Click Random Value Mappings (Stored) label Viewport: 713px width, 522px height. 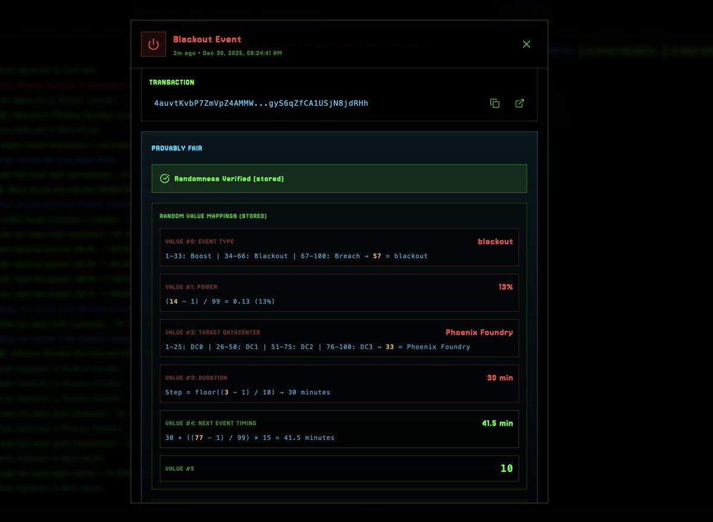tap(213, 216)
